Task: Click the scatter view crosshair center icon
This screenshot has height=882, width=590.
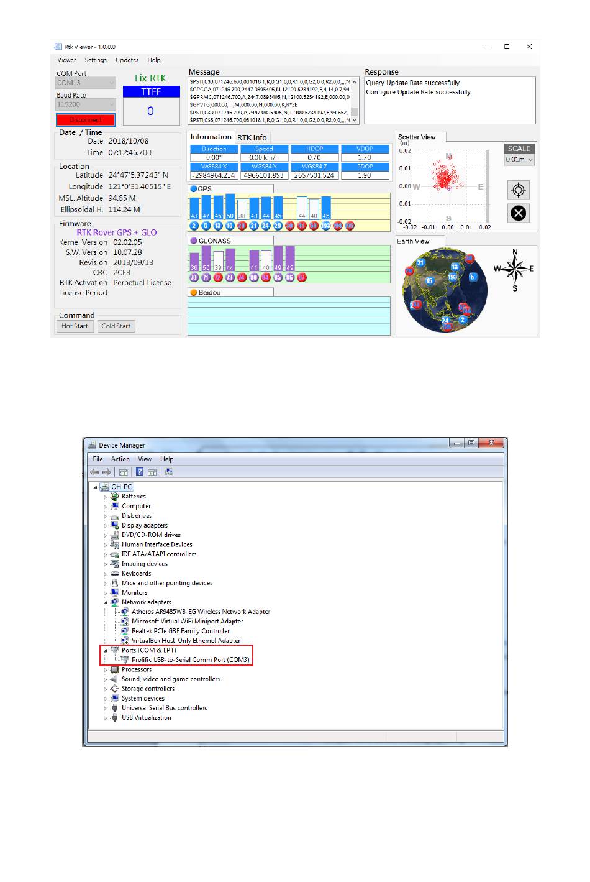Action: tap(519, 190)
